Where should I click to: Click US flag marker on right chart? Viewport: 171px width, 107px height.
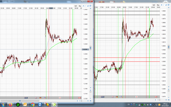point(122,97)
